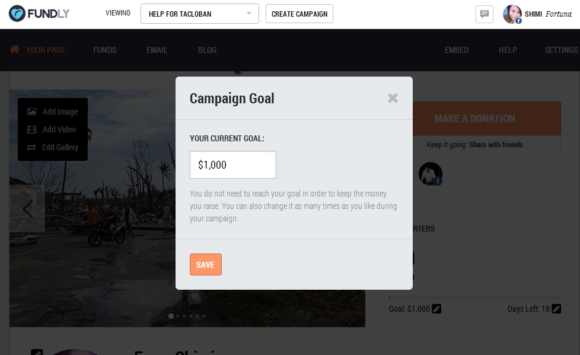Image resolution: width=580 pixels, height=355 pixels.
Task: Expand the Help for Tacloban campaign dropdown
Action: 200,14
